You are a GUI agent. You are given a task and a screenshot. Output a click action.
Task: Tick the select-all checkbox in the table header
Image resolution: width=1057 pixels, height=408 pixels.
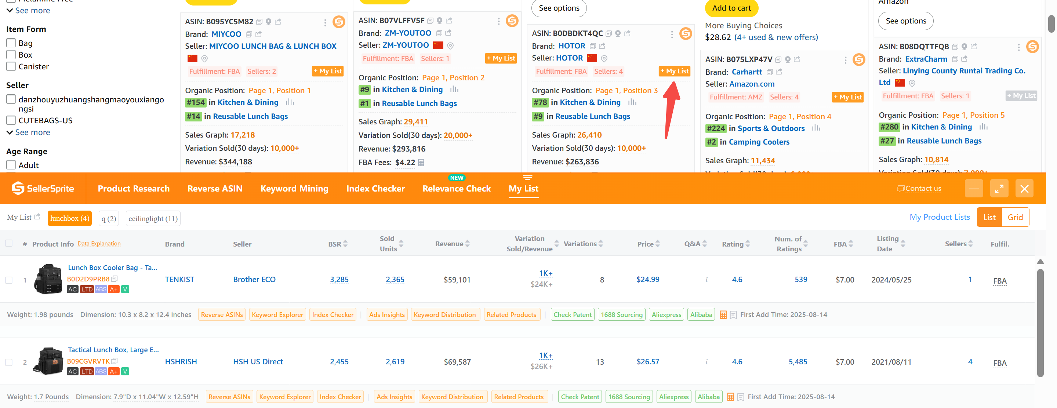[x=8, y=243]
